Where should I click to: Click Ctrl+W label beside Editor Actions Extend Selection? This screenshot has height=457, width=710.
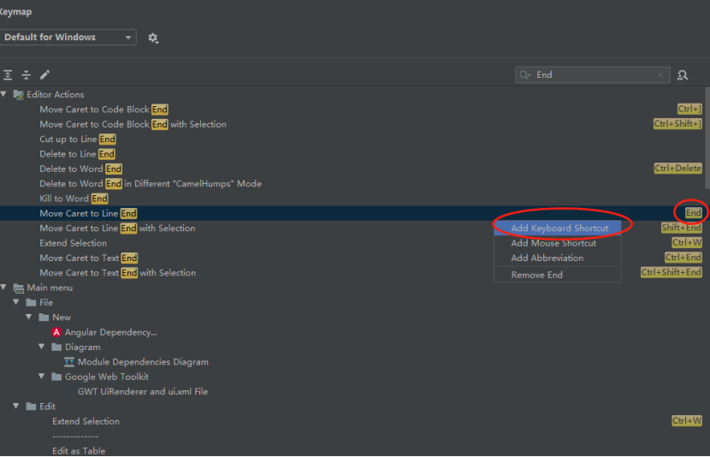point(687,243)
